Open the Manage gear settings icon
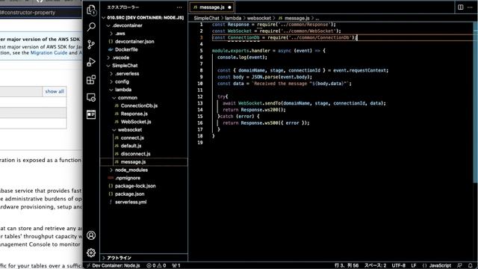478x269 pixels. coord(91,253)
